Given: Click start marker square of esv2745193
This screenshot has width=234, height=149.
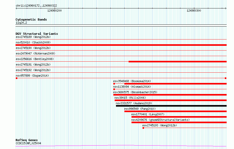Looking at the screenshot, I should pos(143,128).
